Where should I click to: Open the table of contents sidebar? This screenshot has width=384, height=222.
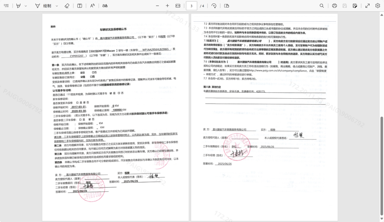pos(6,6)
